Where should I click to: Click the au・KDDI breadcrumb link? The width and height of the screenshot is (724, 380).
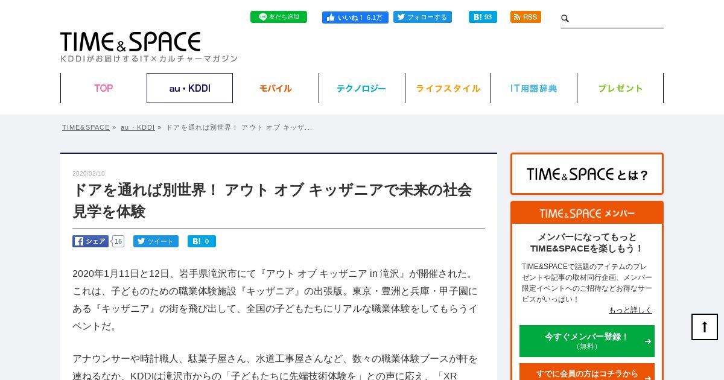(138, 127)
